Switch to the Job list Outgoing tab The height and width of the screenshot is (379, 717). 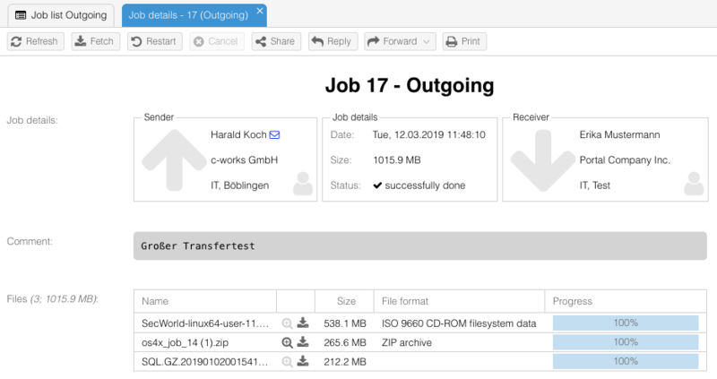click(61, 14)
